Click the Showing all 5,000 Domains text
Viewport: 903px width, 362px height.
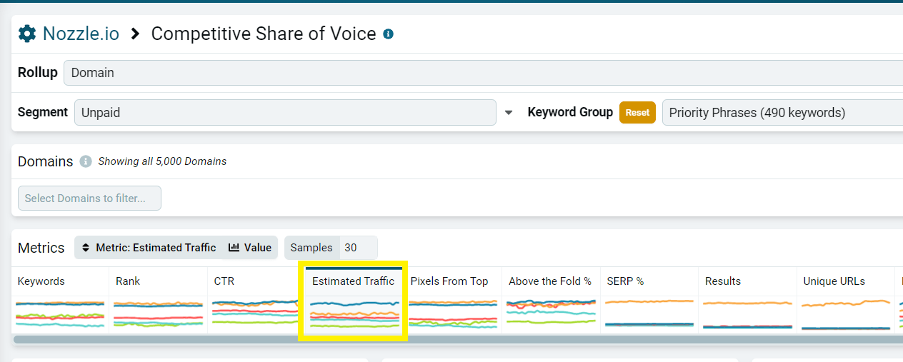tap(162, 161)
